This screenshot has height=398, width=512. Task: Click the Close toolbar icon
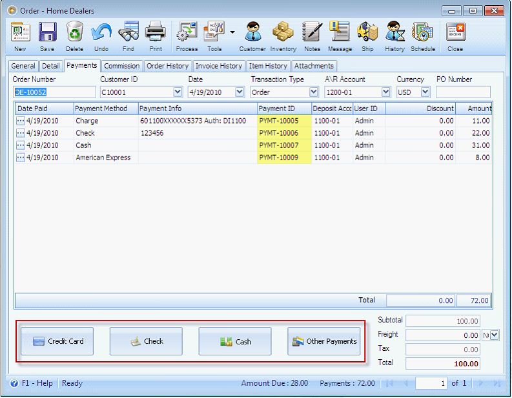click(x=455, y=32)
